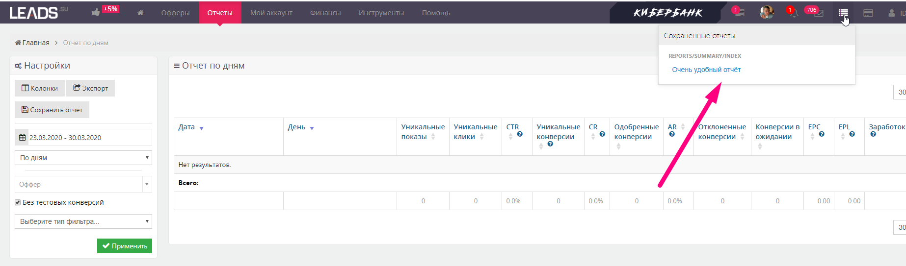Open 'Очень удобный отчёт' saved report link
906x266 pixels.
click(706, 70)
